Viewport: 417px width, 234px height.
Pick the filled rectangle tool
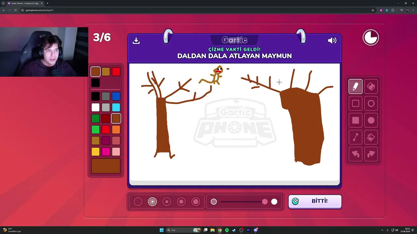pos(355,120)
